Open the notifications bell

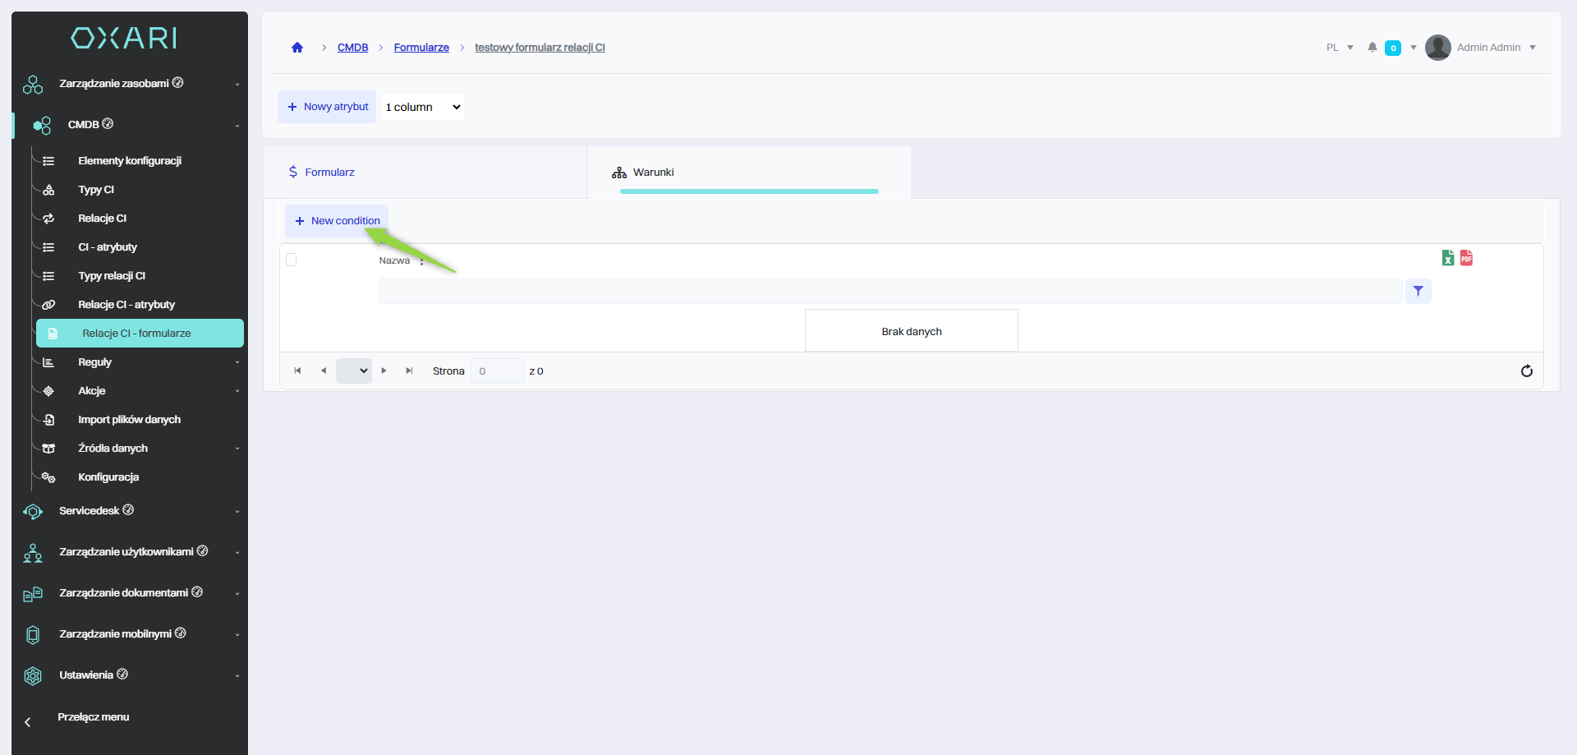[1372, 48]
